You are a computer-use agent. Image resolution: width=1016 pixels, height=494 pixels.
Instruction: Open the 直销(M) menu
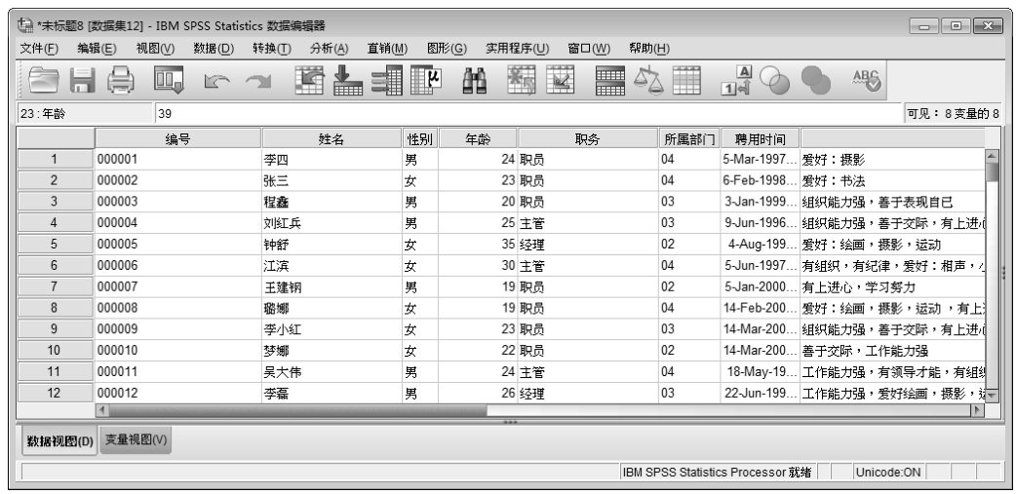point(387,49)
